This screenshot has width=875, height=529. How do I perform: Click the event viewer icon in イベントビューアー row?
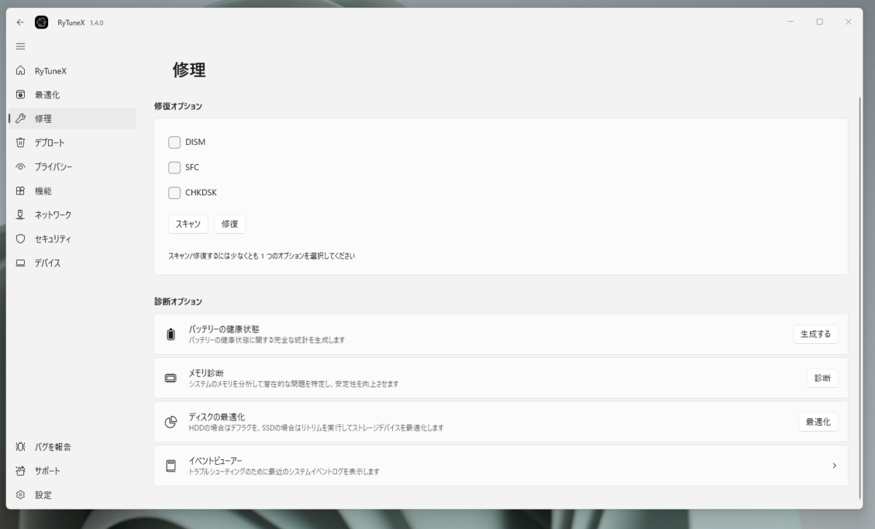(171, 466)
